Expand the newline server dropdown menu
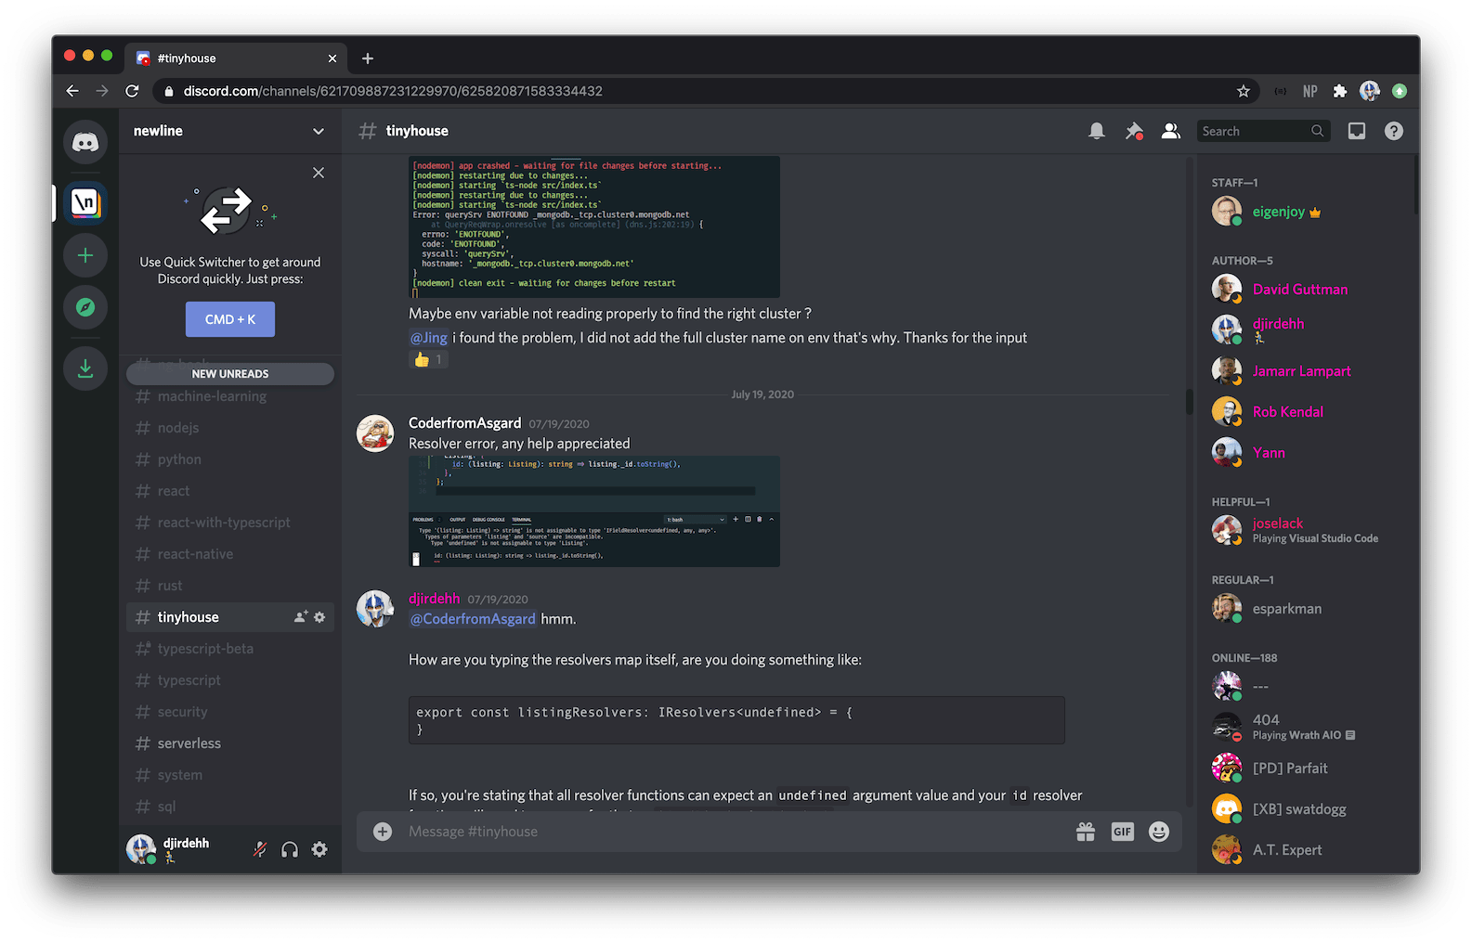1472x943 pixels. click(x=319, y=131)
